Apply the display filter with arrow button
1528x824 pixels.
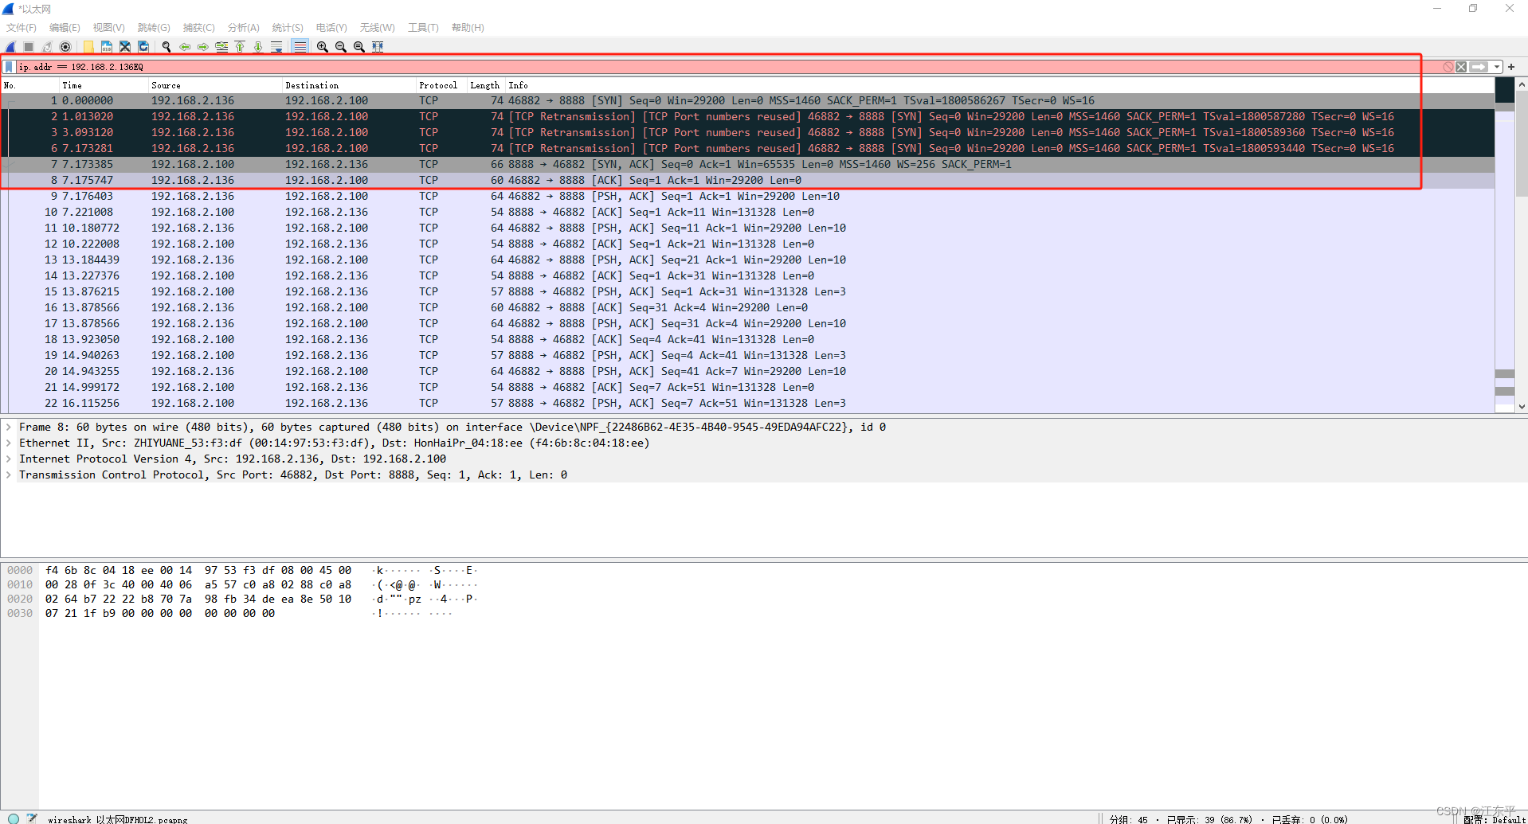(1479, 67)
